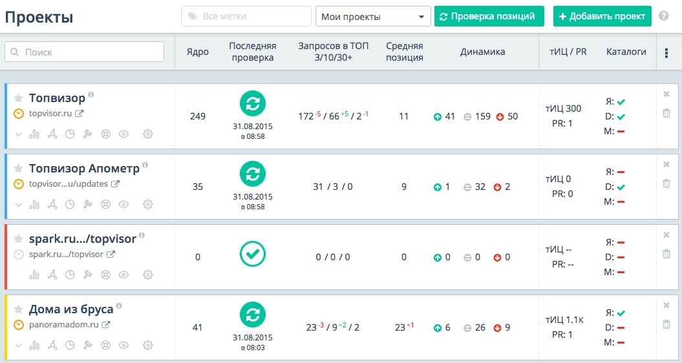Refresh positions for Дома из бруса project
This screenshot has width=682, height=363.
(x=253, y=315)
